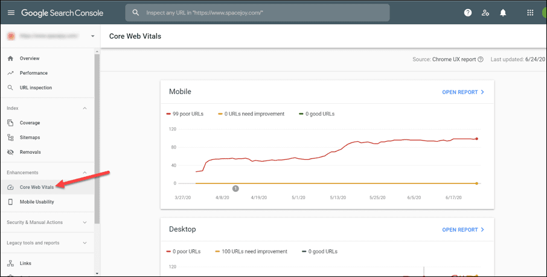Click the Links network icon
Viewport: 547px width, 277px height.
pos(10,263)
